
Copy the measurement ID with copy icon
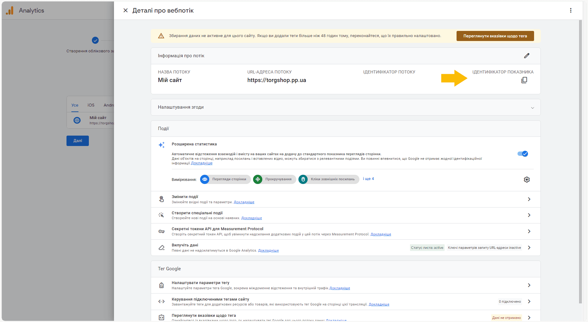coord(524,80)
